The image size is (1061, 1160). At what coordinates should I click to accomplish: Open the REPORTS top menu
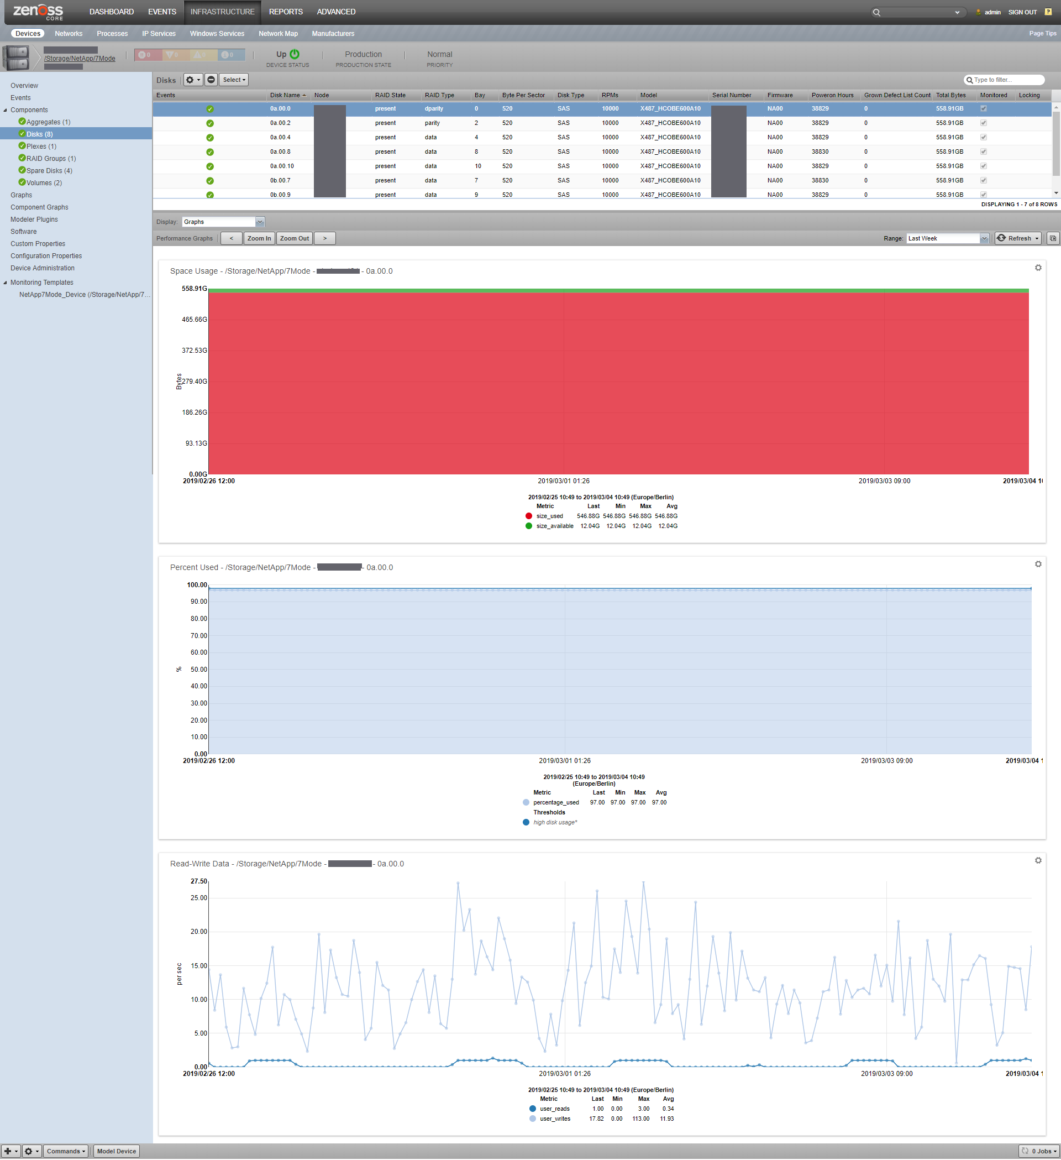tap(285, 12)
